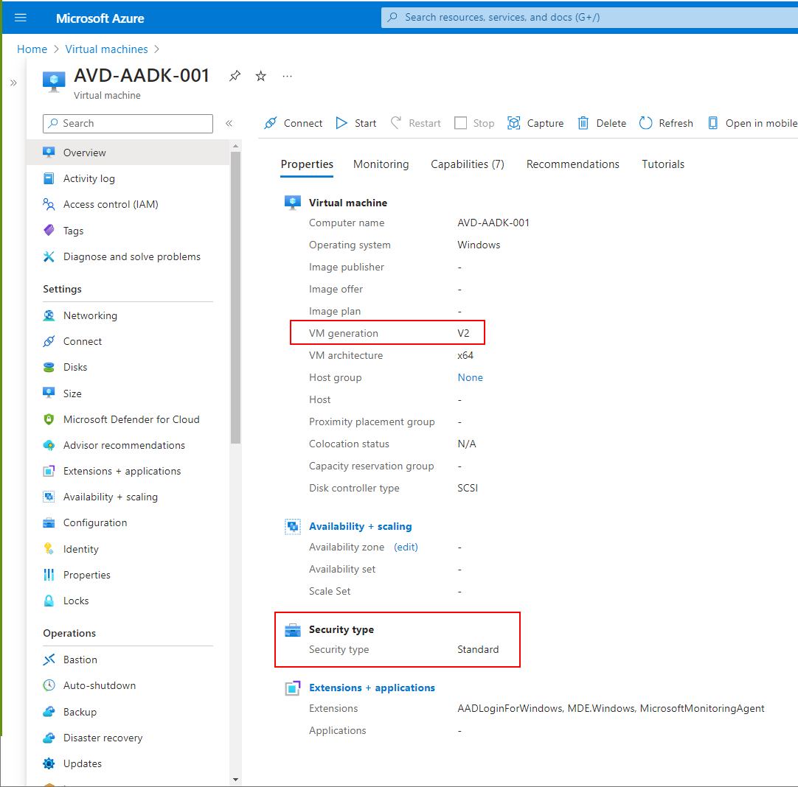Go to Home breadcrumb
The height and width of the screenshot is (787, 798).
[32, 49]
